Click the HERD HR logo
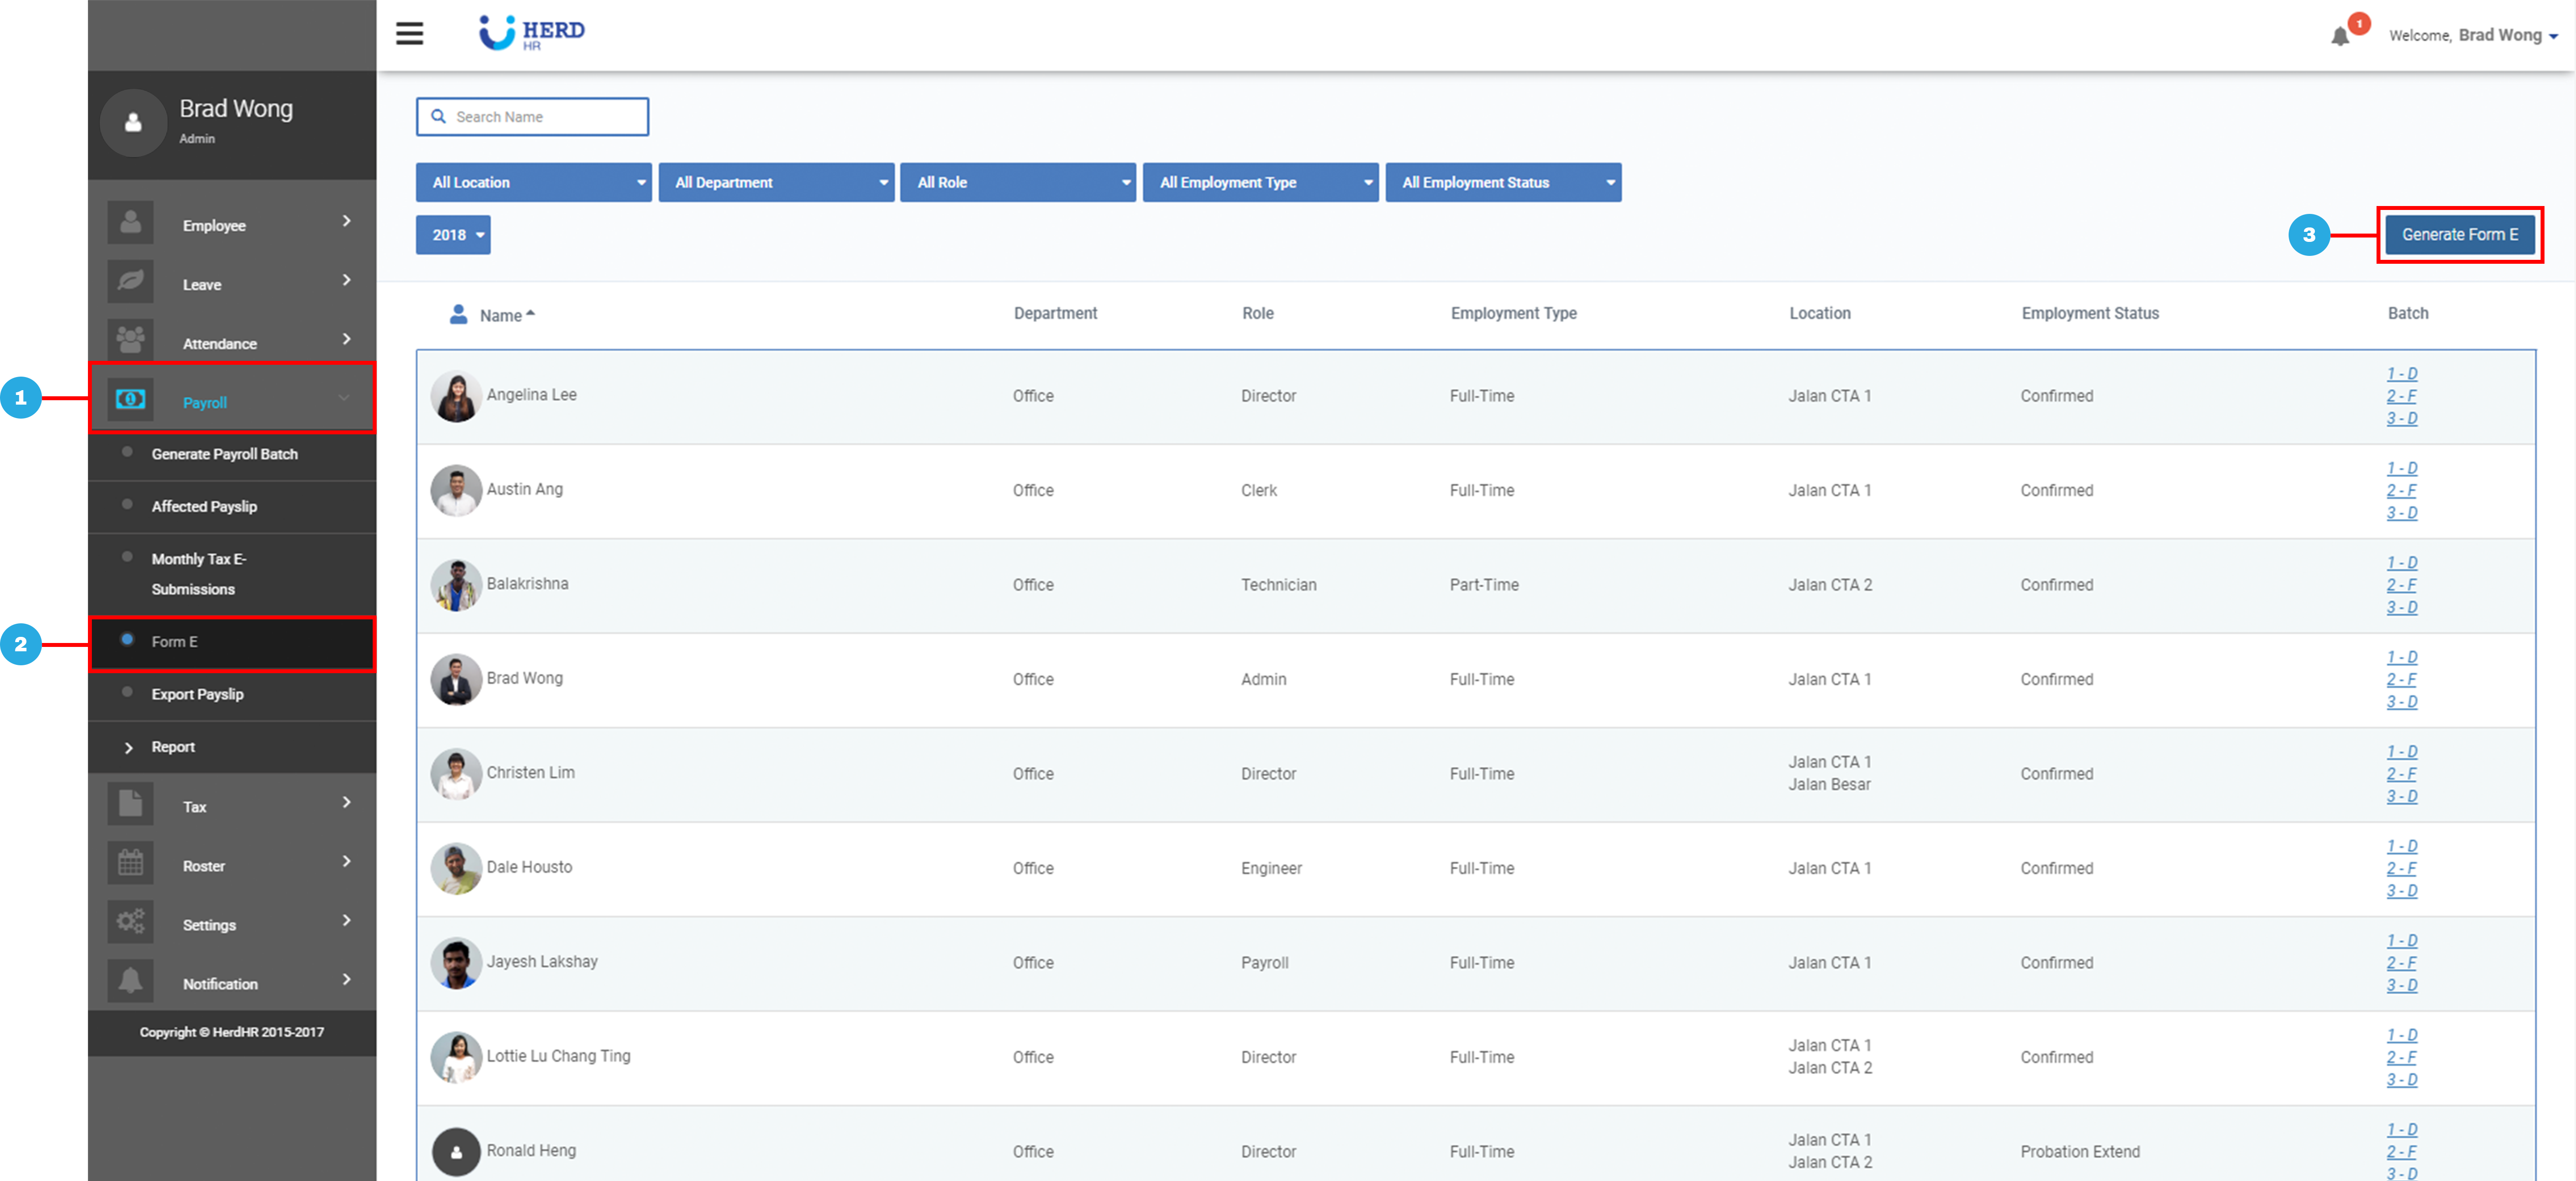This screenshot has height=1181, width=2576. click(x=532, y=33)
